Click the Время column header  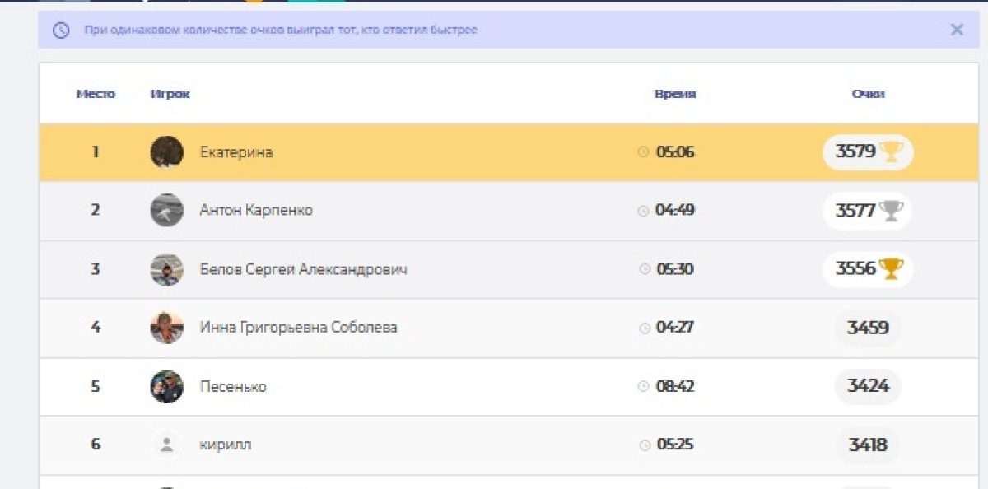pyautogui.click(x=675, y=94)
